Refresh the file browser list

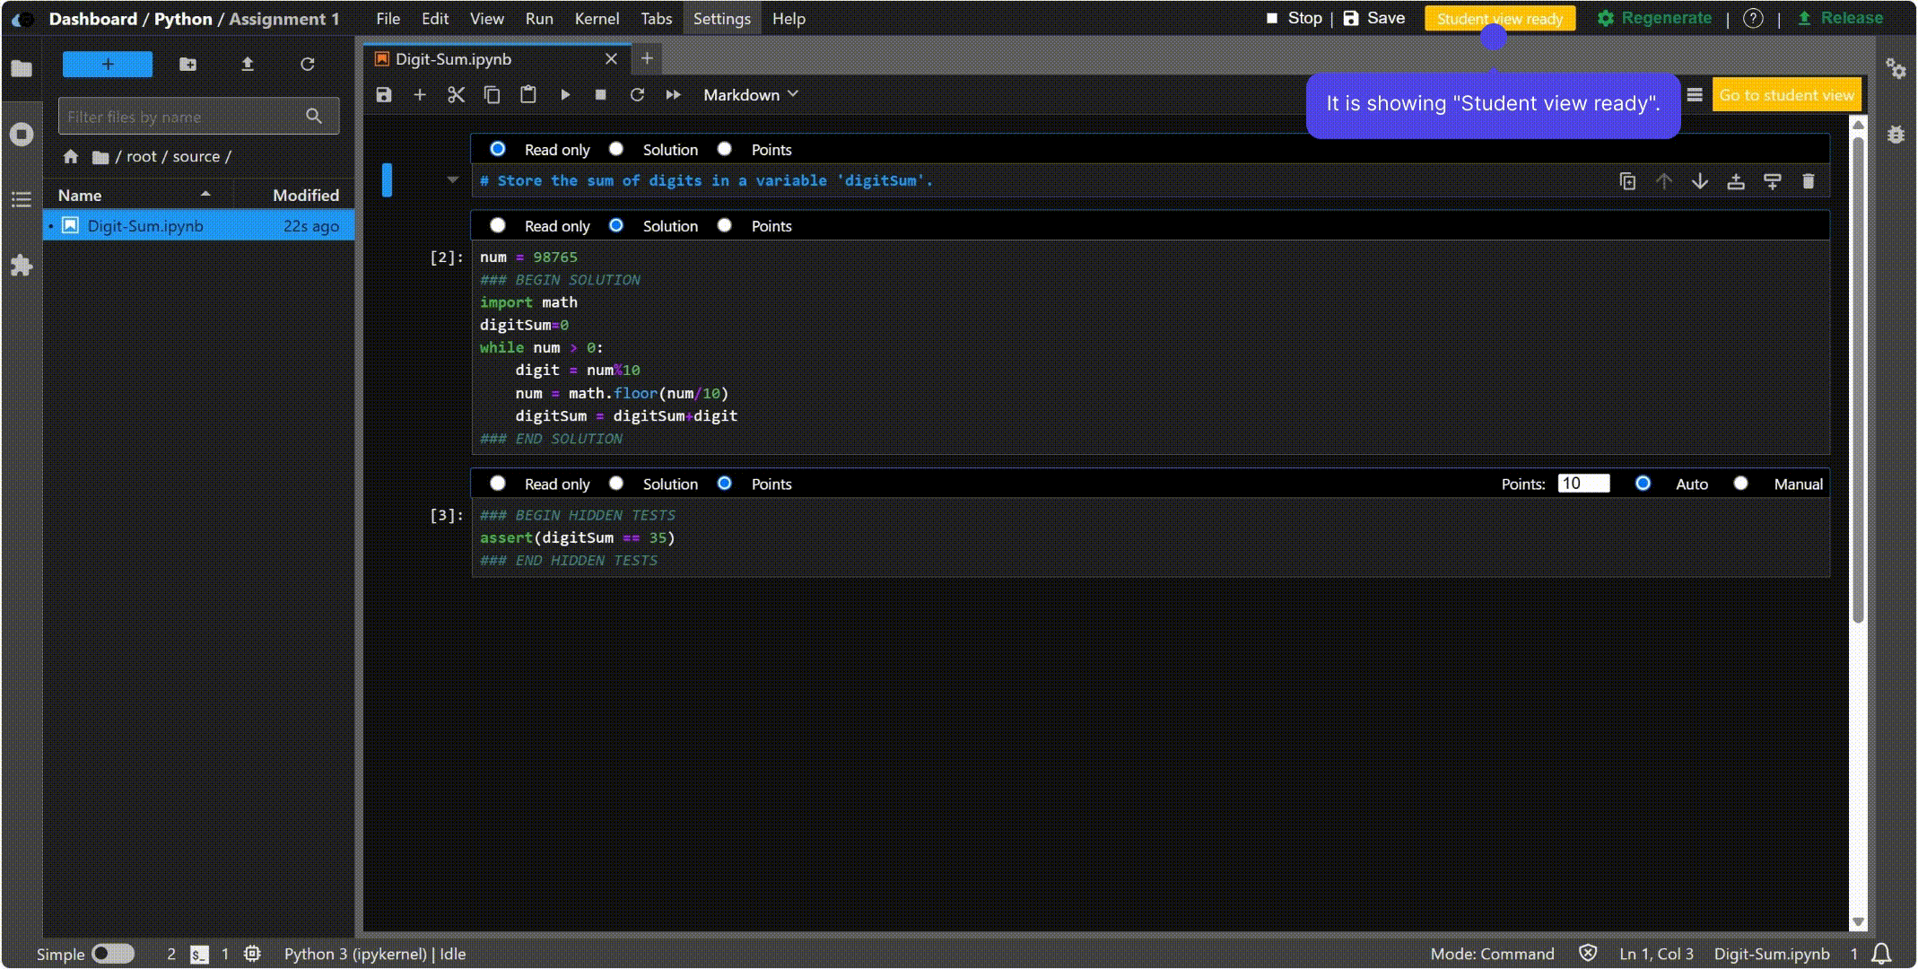pos(308,65)
